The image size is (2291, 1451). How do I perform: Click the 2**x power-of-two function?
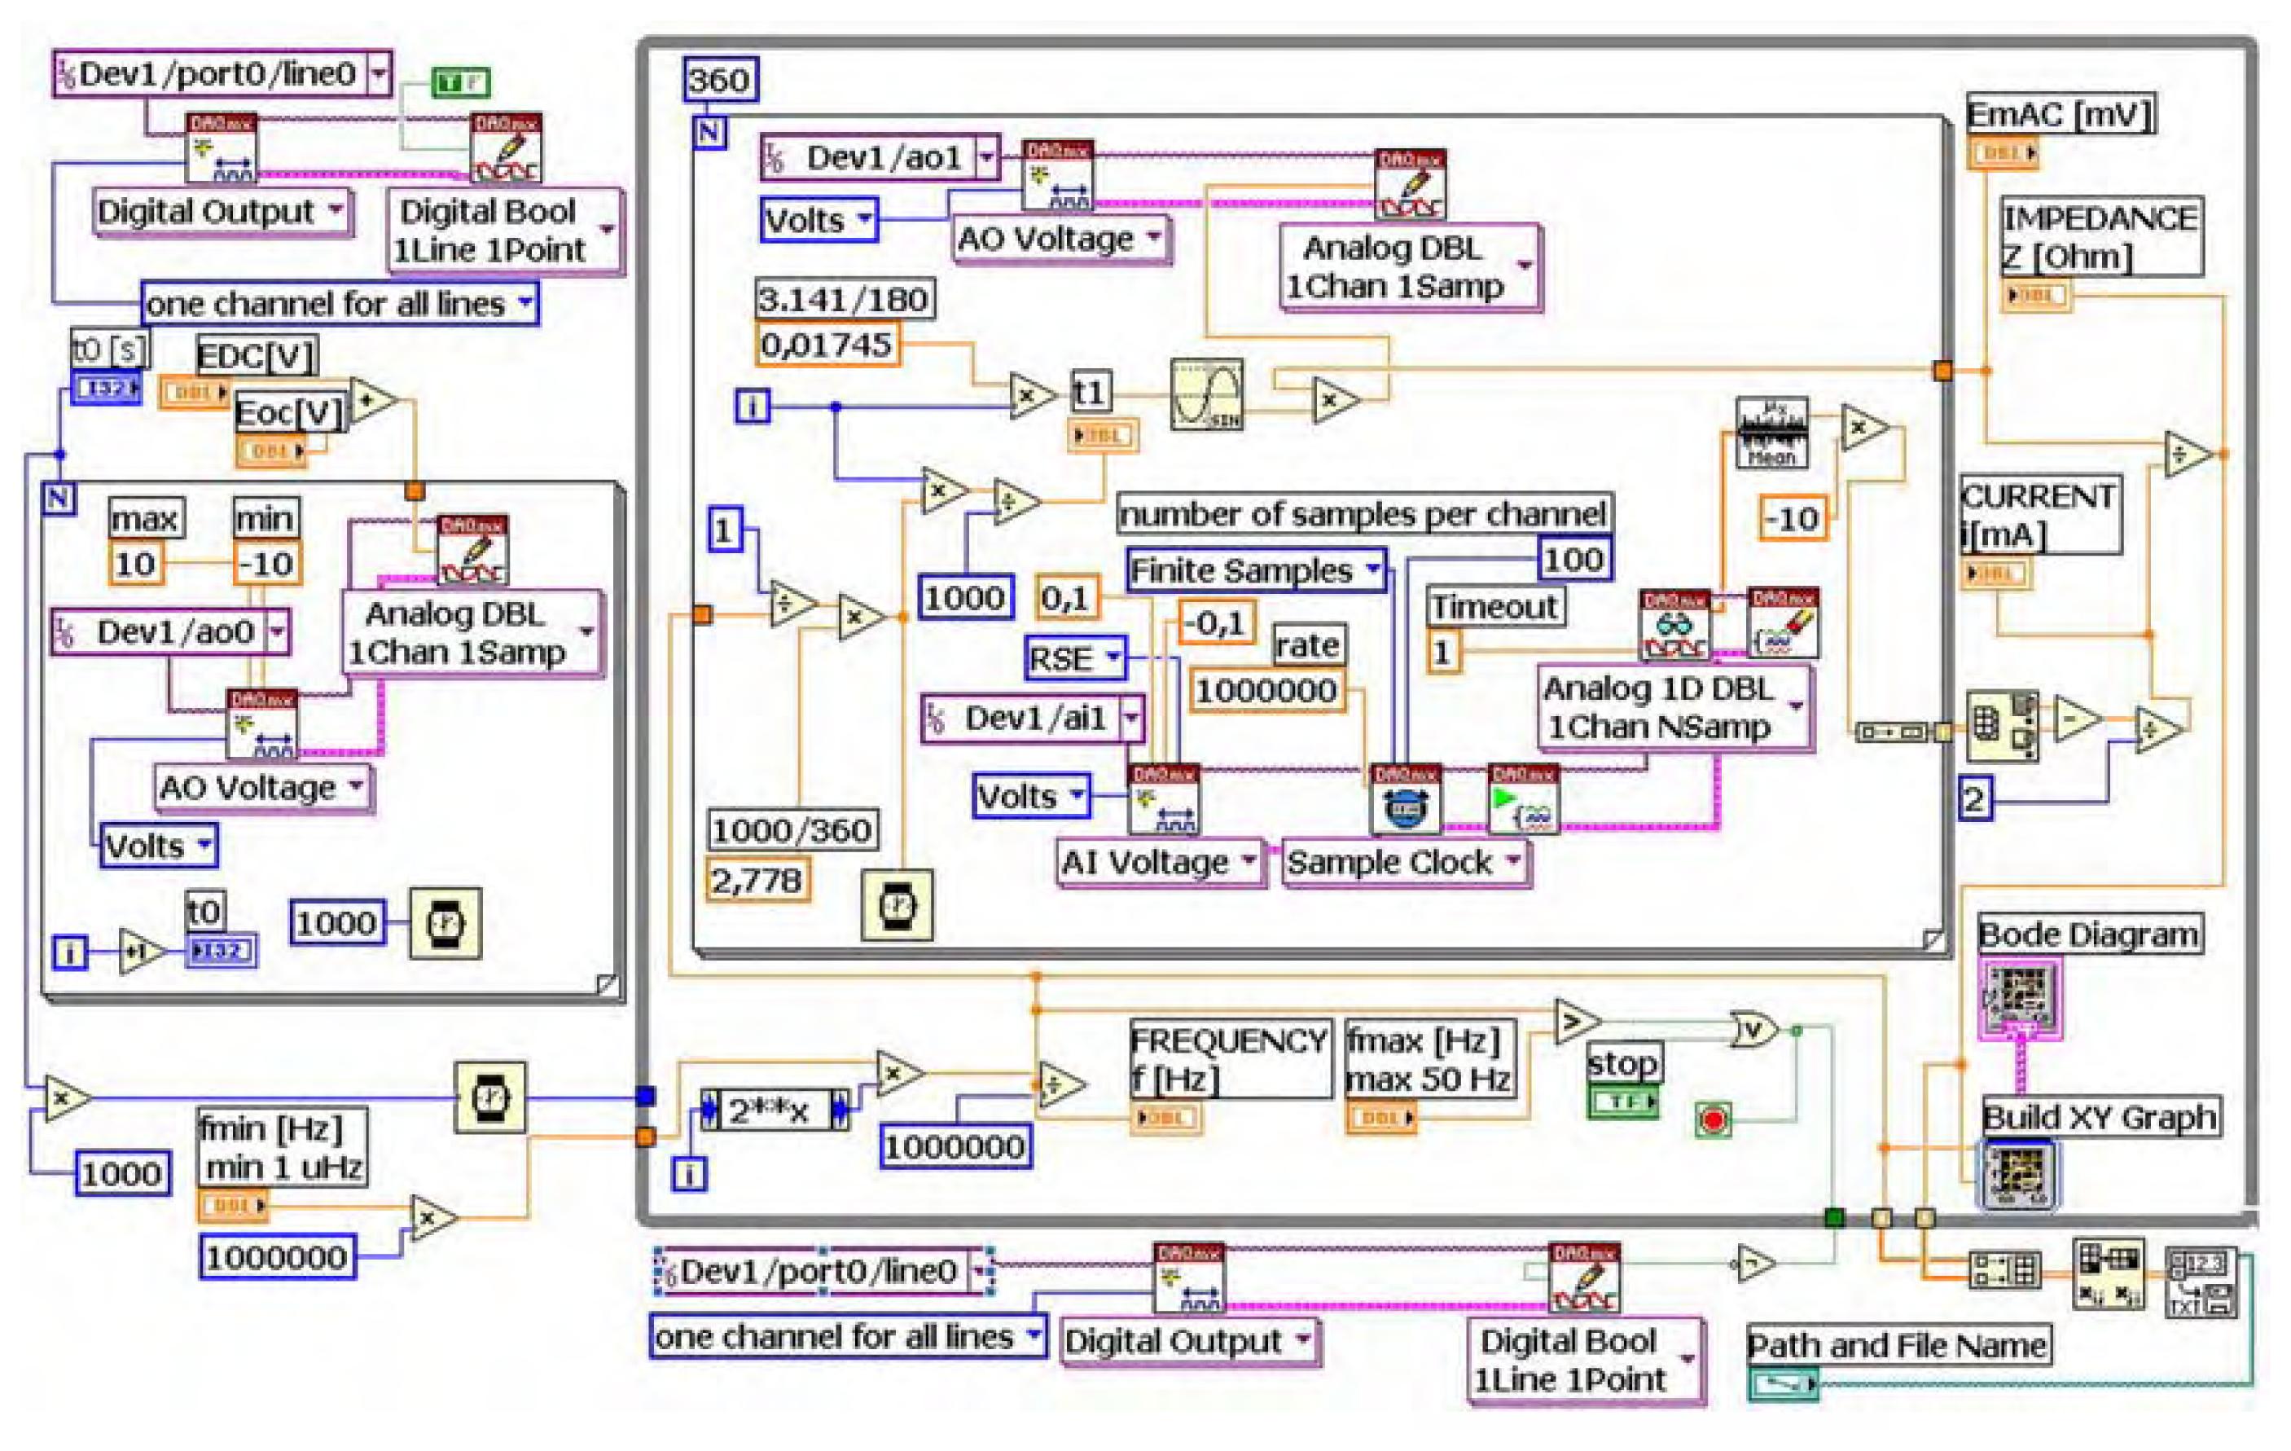(775, 1110)
